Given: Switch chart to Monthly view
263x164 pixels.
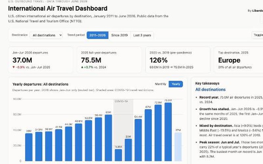Looking at the screenshot, I should [160, 84].
